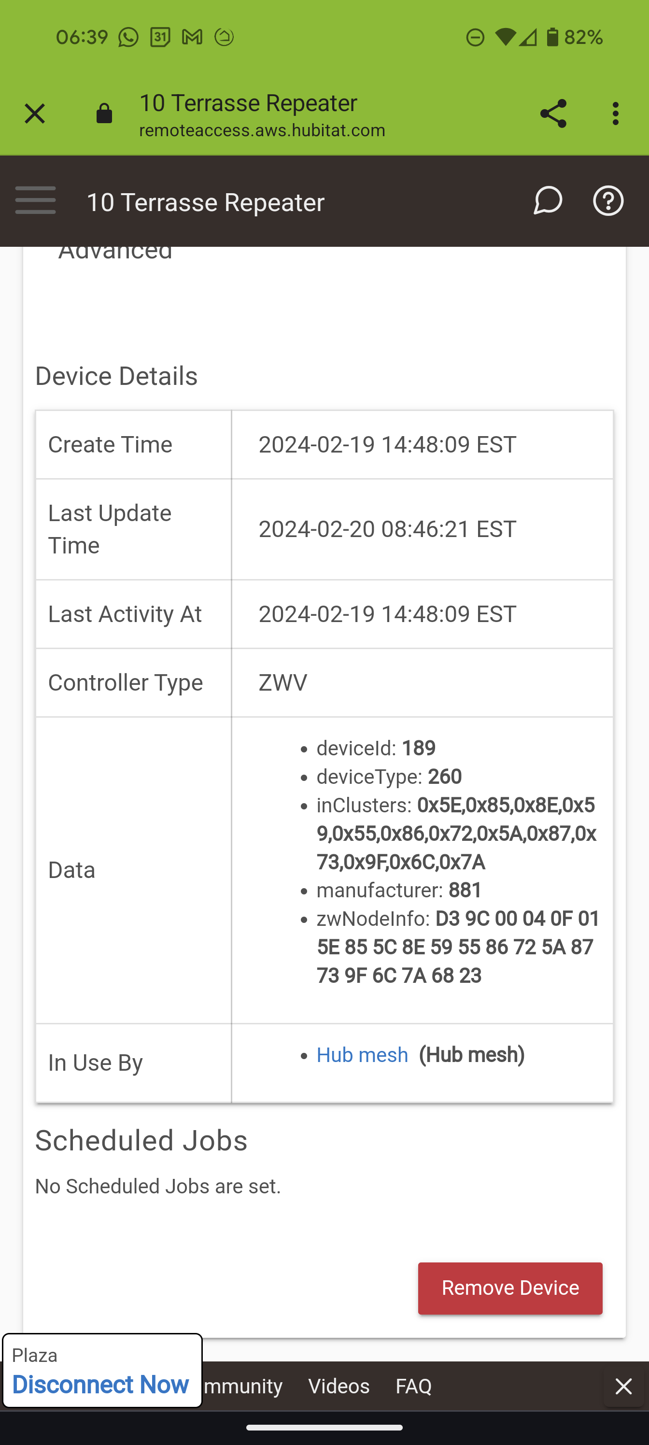Click the Remove Device button
This screenshot has width=649, height=1445.
pos(510,1288)
